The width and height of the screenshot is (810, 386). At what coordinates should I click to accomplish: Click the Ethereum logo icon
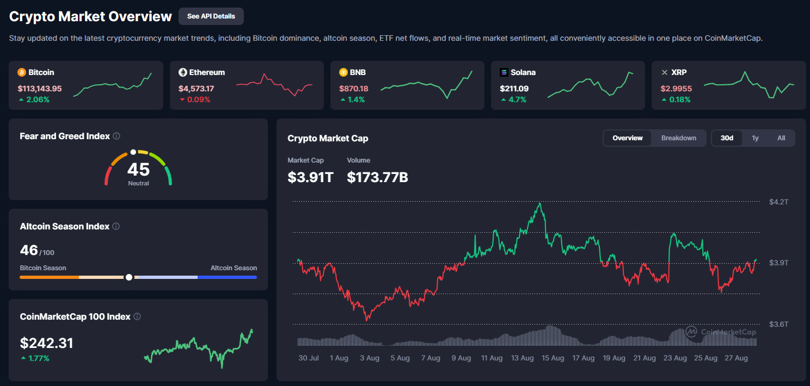(183, 72)
